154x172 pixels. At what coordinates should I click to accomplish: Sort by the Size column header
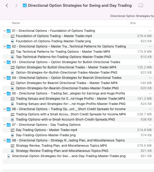point(133,23)
